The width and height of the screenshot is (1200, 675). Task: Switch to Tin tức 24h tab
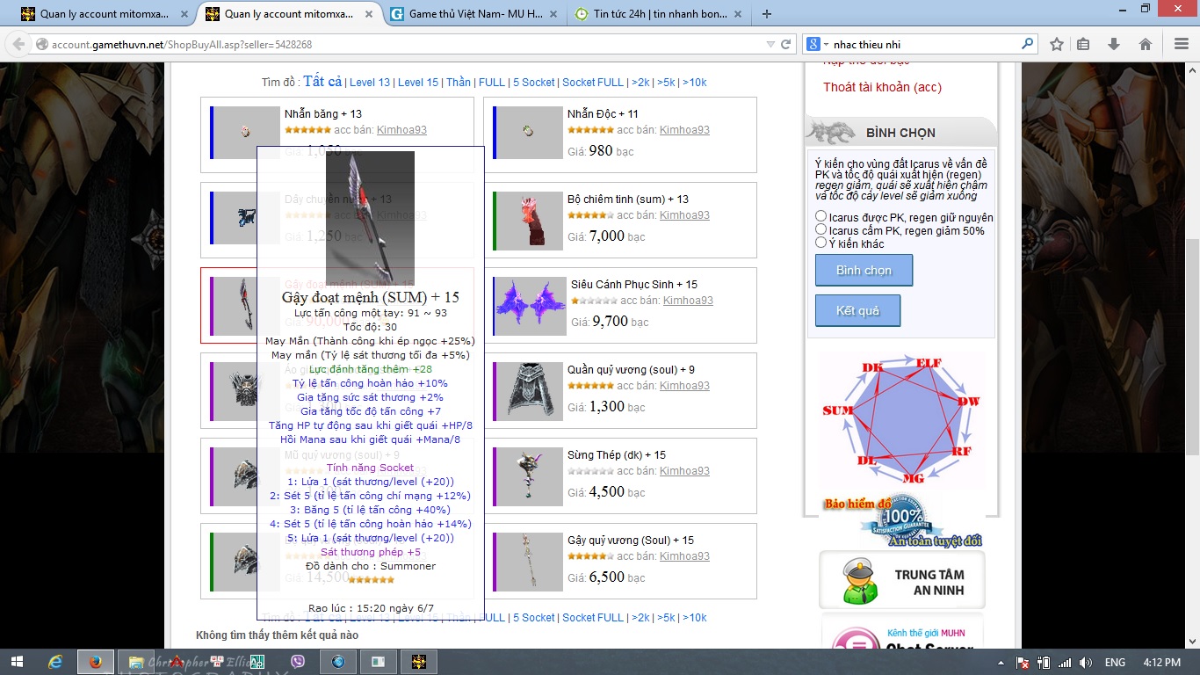pyautogui.click(x=657, y=14)
